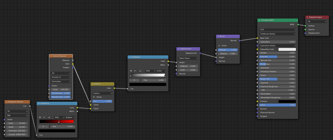Click the Darken node Color2 input socket
Viewport: 333px width, 140px height.
(x=91, y=108)
